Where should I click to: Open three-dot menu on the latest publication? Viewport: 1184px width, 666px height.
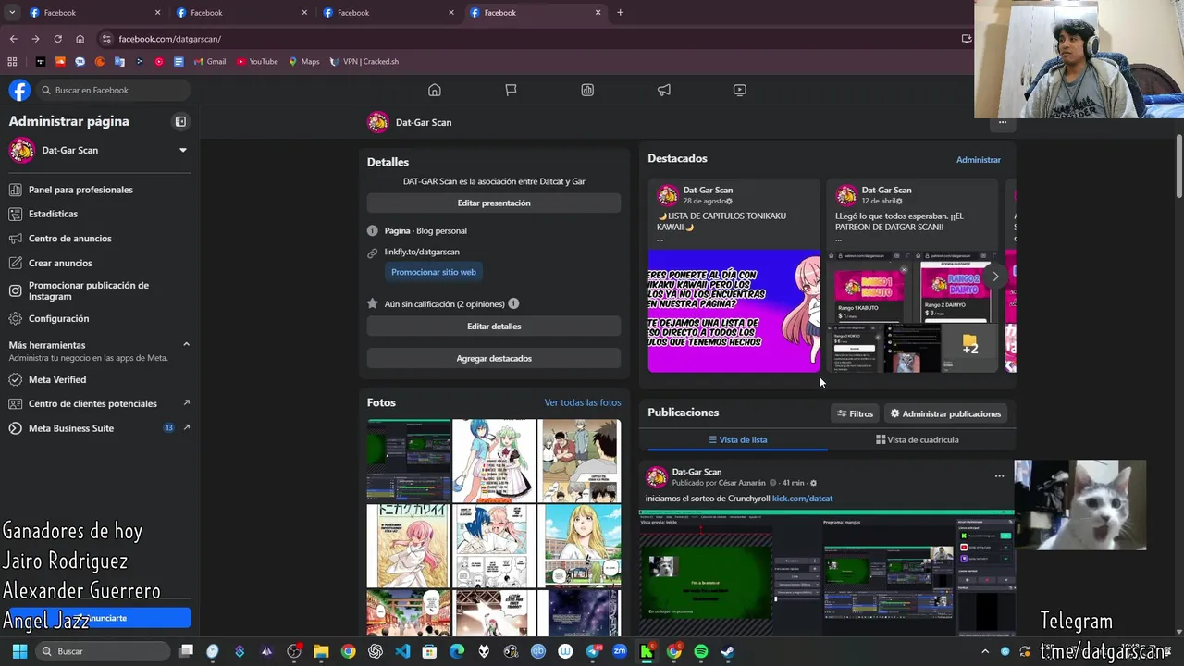999,476
